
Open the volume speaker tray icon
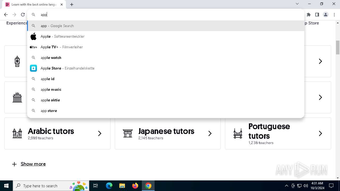pyautogui.click(x=306, y=186)
